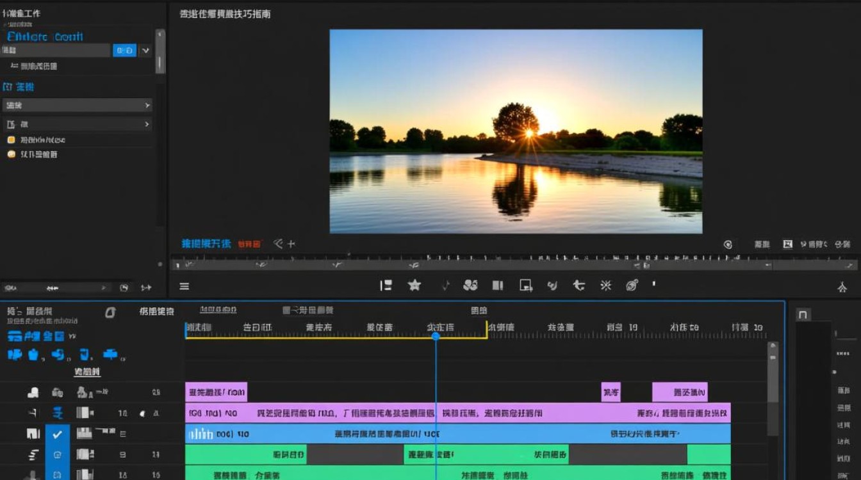Click the timeline's blue playhead handle
This screenshot has width=861, height=480.
click(436, 336)
